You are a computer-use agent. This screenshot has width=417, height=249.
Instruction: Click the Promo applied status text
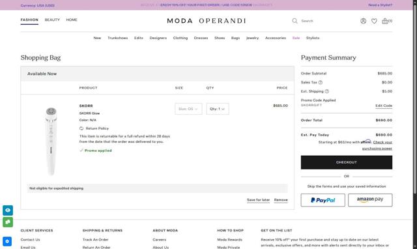98,151
